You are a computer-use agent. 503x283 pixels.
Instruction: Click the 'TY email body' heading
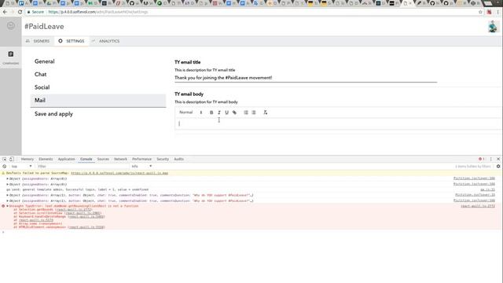coord(189,94)
